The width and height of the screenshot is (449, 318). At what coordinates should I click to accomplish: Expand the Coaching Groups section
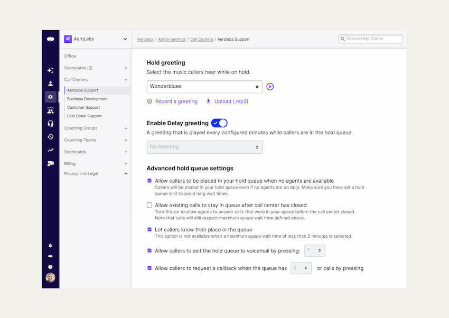coord(126,128)
